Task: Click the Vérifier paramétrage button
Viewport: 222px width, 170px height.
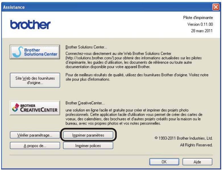Action: [35, 135]
